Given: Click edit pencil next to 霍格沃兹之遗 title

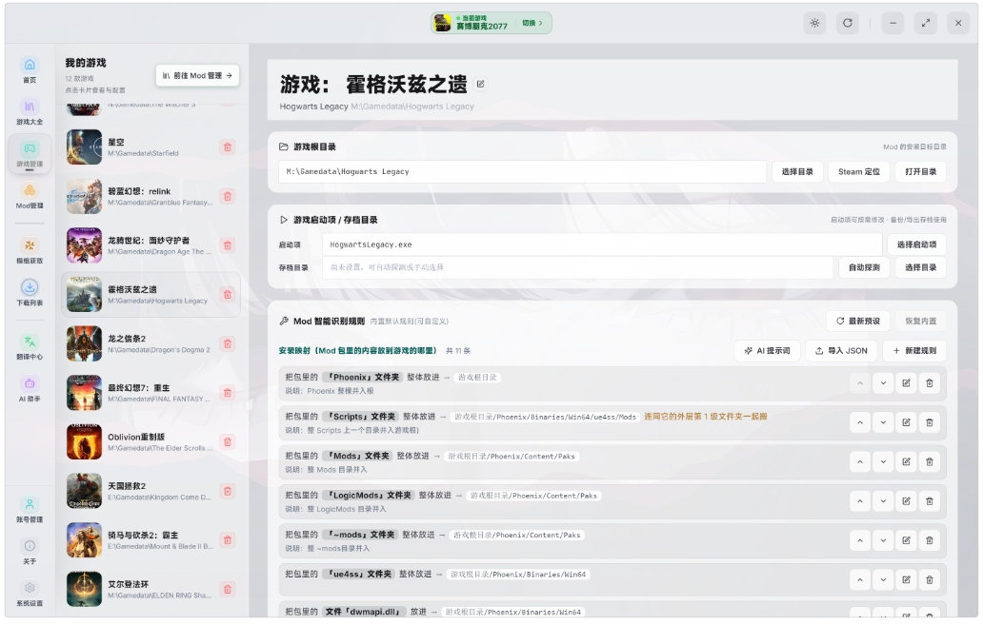Looking at the screenshot, I should pyautogui.click(x=481, y=84).
